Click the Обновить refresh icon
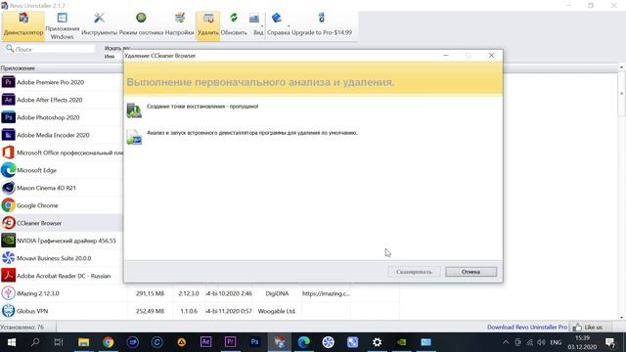This screenshot has width=626, height=352. (x=234, y=18)
